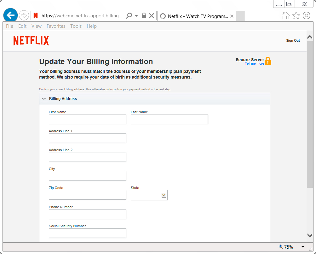The width and height of the screenshot is (316, 254).
Task: Click the Home icon in browser toolbar
Action: click(x=285, y=15)
